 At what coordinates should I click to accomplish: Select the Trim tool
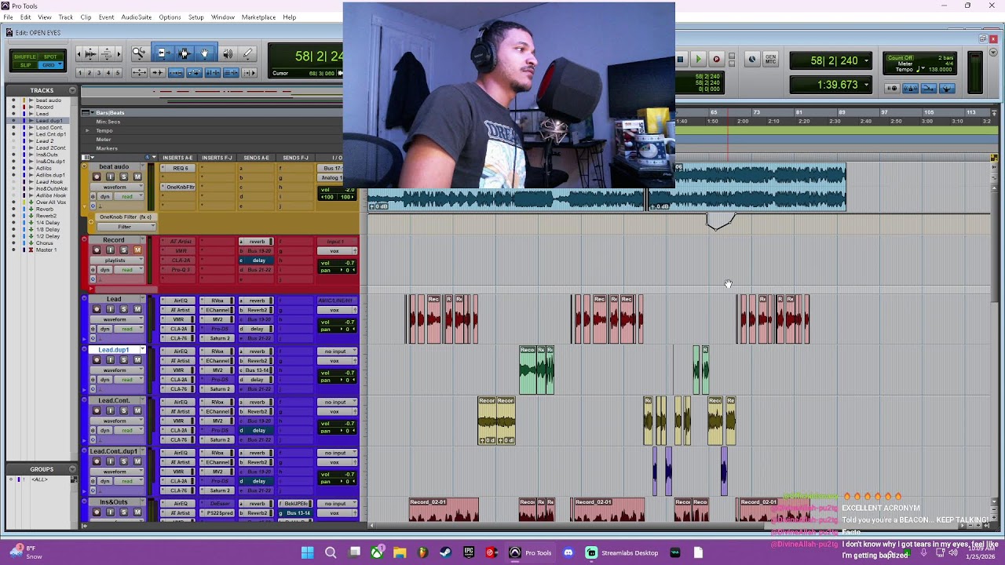tap(162, 53)
